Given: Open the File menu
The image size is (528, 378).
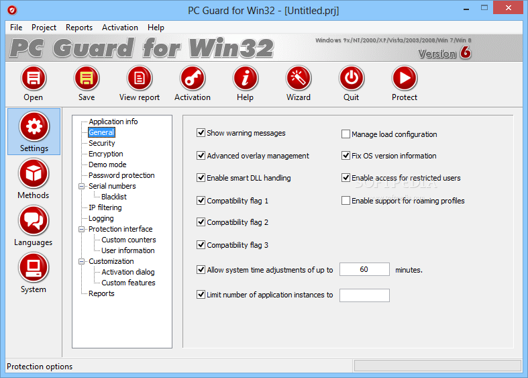Looking at the screenshot, I should pyautogui.click(x=16, y=28).
